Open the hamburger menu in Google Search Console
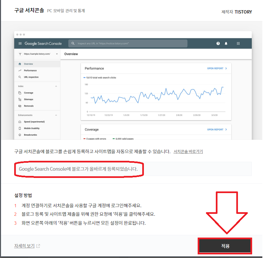Screen dimensions: 264x258 coord(20,43)
